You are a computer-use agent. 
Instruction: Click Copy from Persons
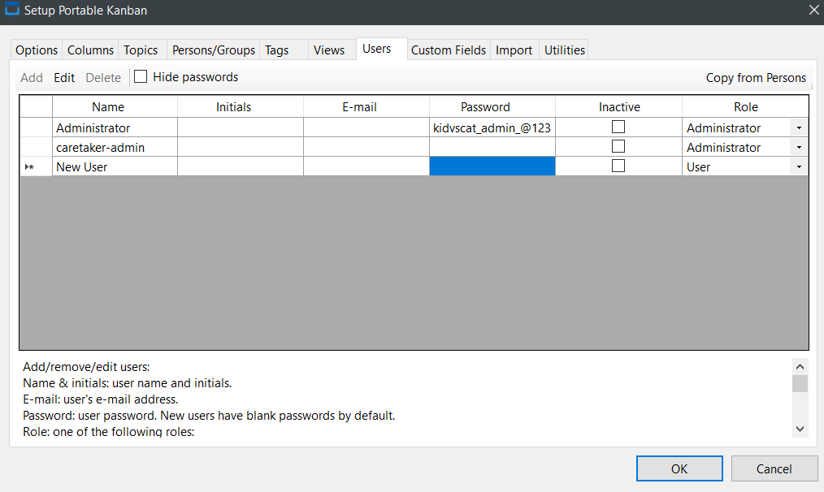click(756, 78)
